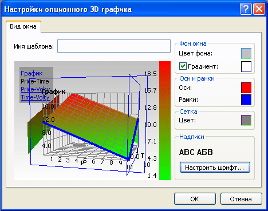
Task: Open the Time-Volty link
Action: pos(36,97)
